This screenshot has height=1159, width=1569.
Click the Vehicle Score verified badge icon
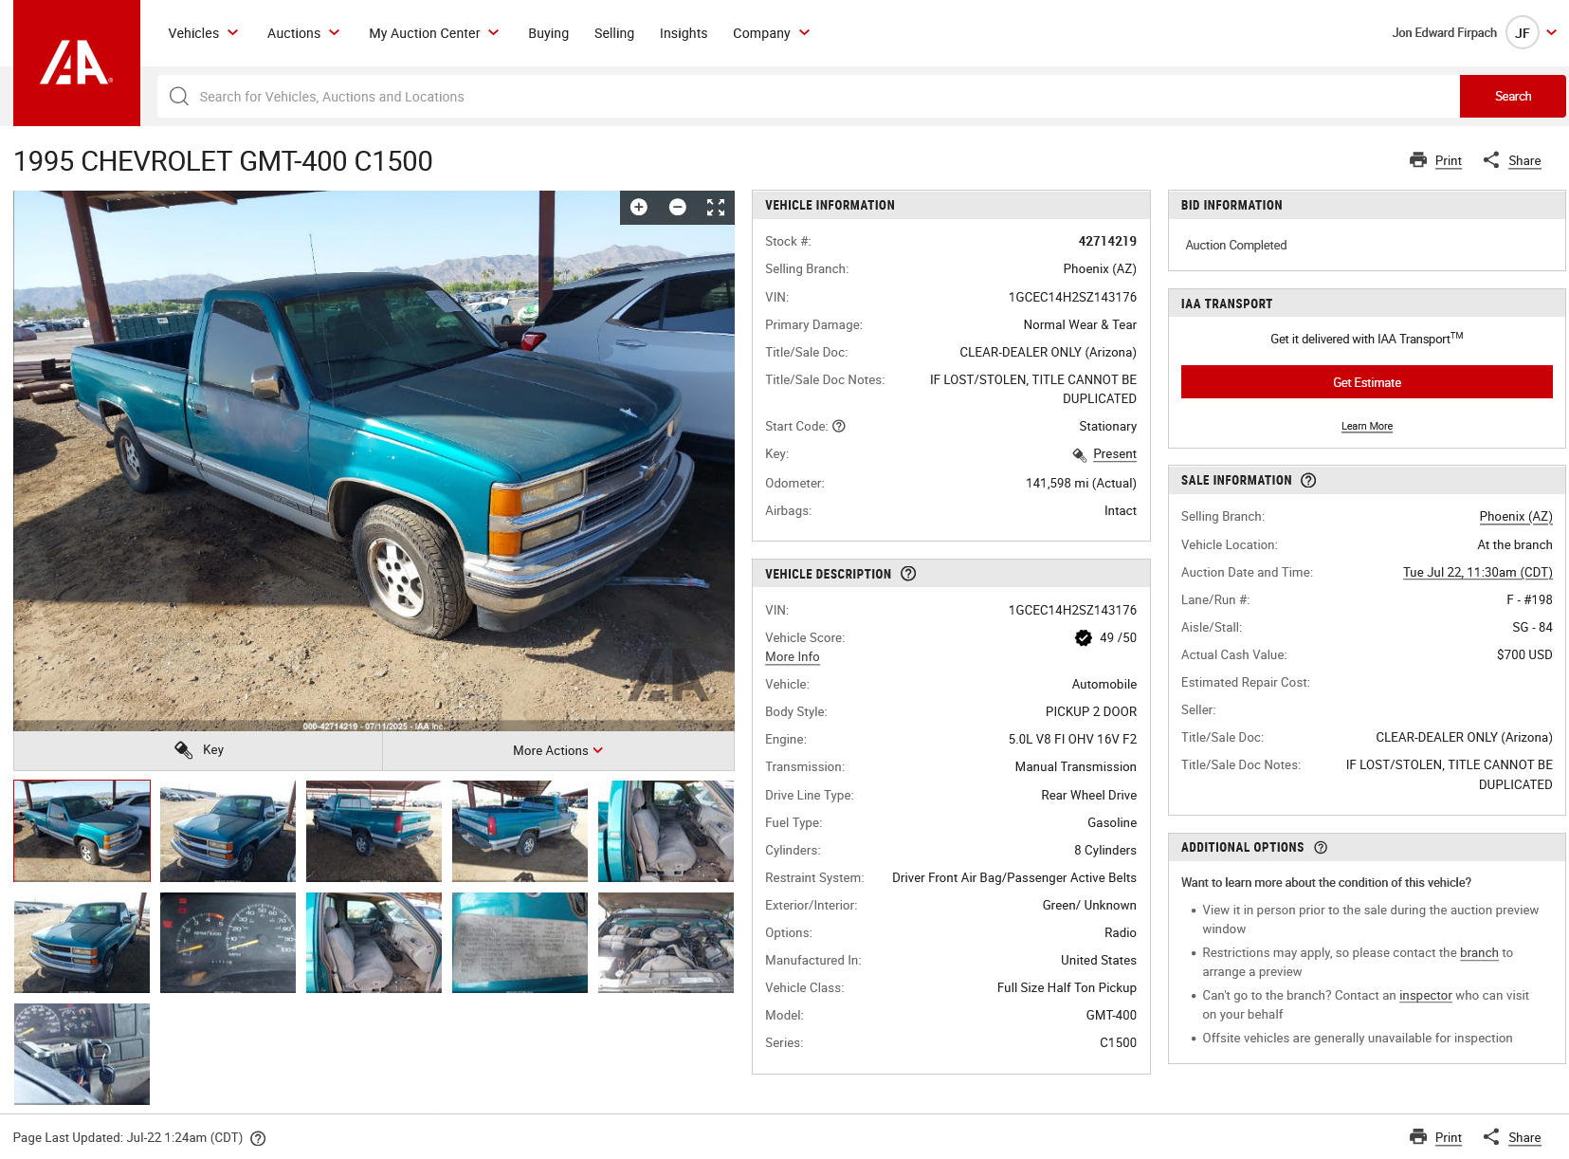[x=1084, y=637]
